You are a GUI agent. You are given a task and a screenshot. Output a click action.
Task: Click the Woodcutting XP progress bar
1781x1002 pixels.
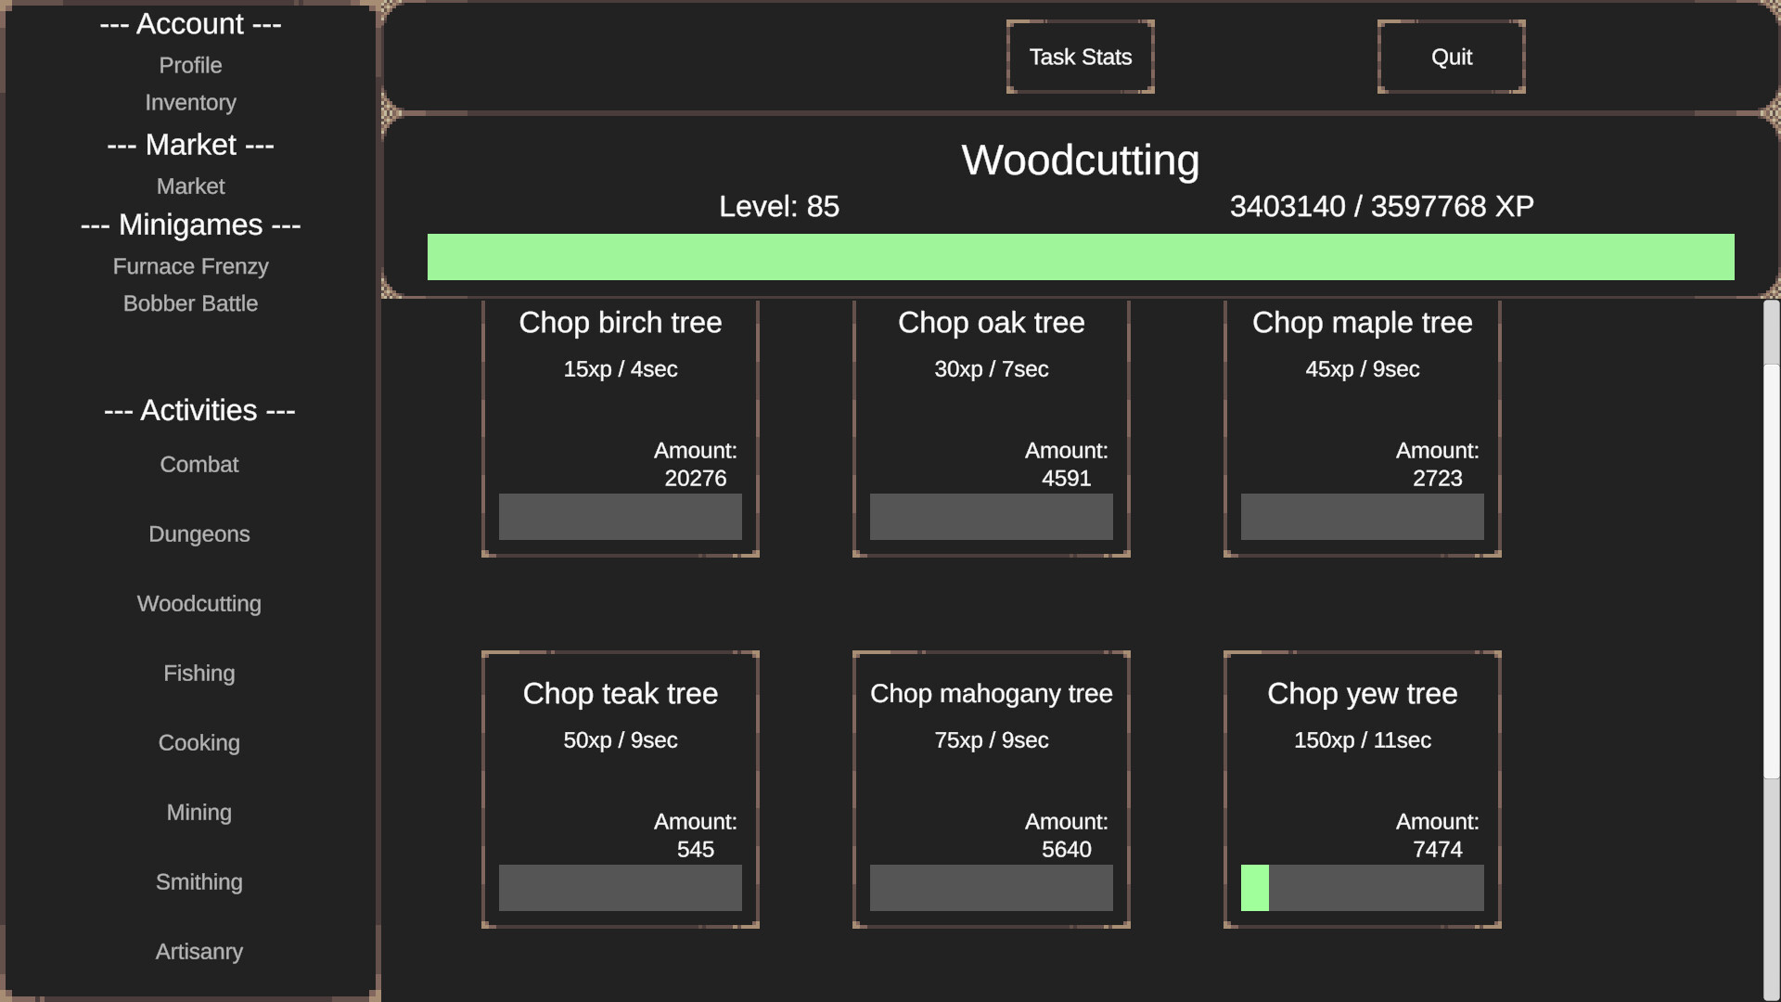pos(1080,257)
